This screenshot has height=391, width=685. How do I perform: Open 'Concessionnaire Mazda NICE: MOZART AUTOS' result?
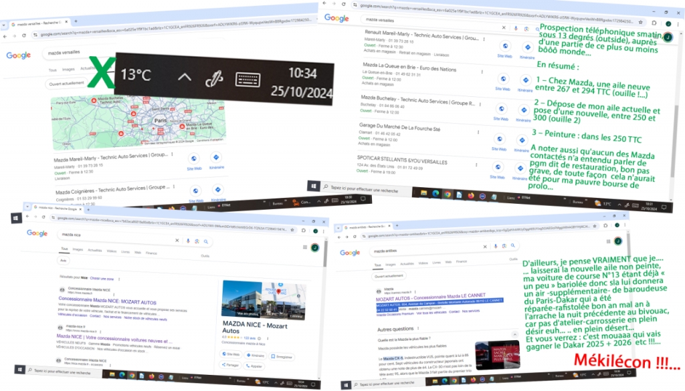click(x=108, y=301)
